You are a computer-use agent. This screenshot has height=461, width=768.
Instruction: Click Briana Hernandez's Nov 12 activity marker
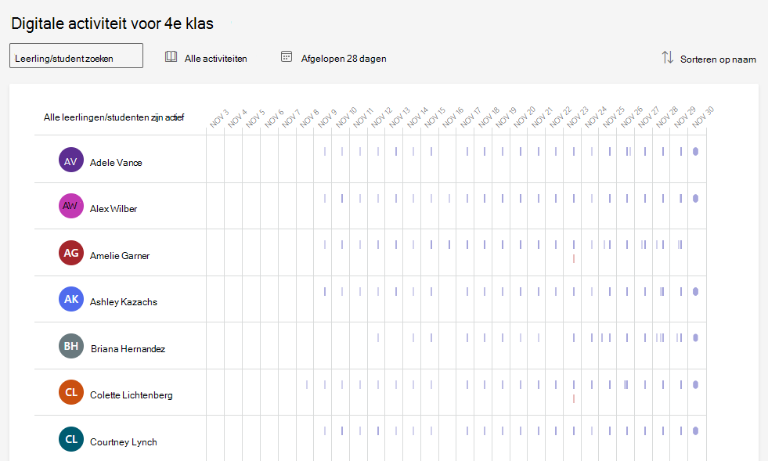pos(377,337)
